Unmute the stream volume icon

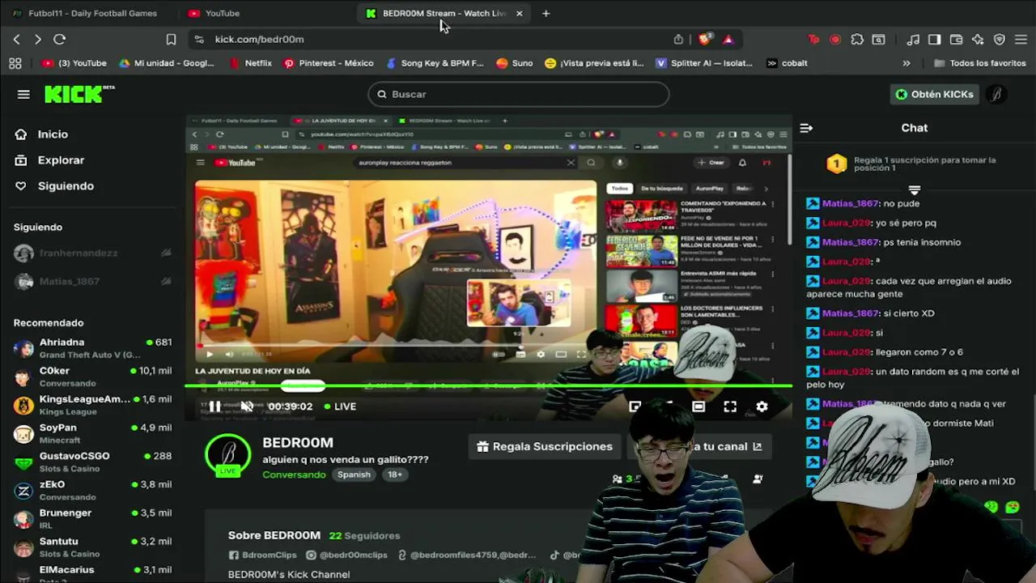(x=247, y=406)
